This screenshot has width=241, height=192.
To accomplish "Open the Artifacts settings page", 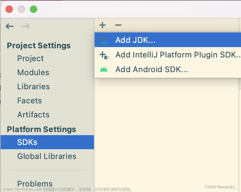I will point(33,115).
